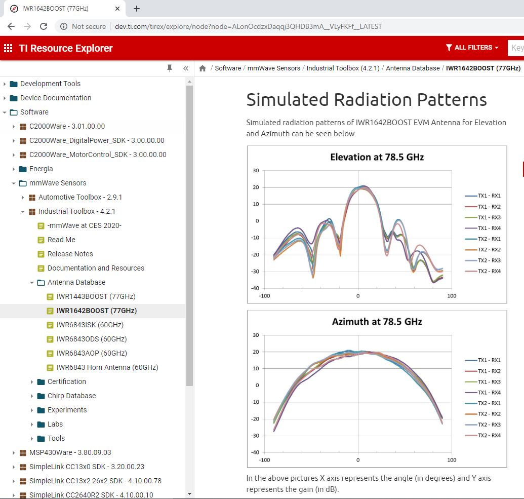Open a new browser tab
The width and height of the screenshot is (524, 499).
pos(137,9)
